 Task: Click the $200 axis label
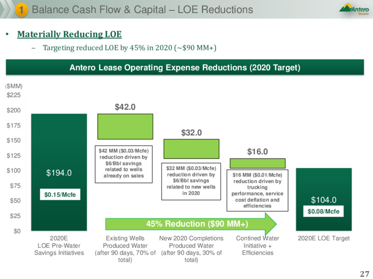pyautogui.click(x=14, y=110)
